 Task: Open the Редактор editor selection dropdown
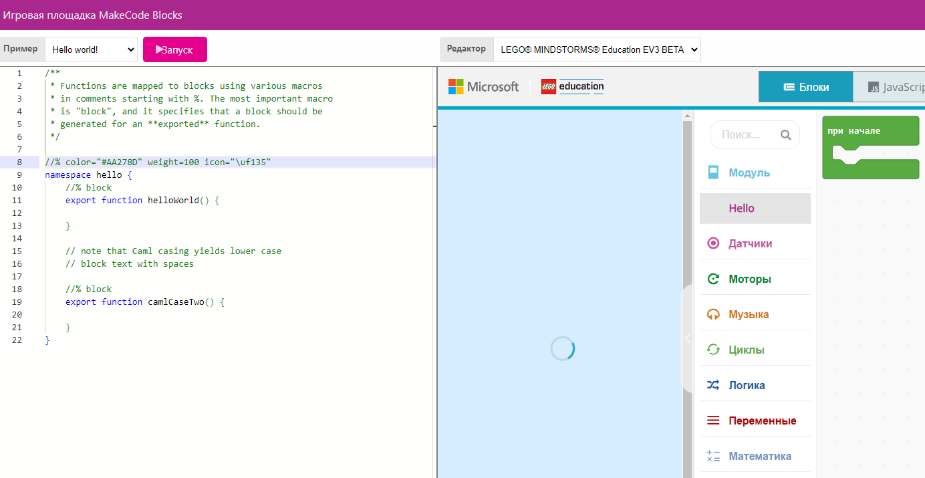pyautogui.click(x=597, y=49)
